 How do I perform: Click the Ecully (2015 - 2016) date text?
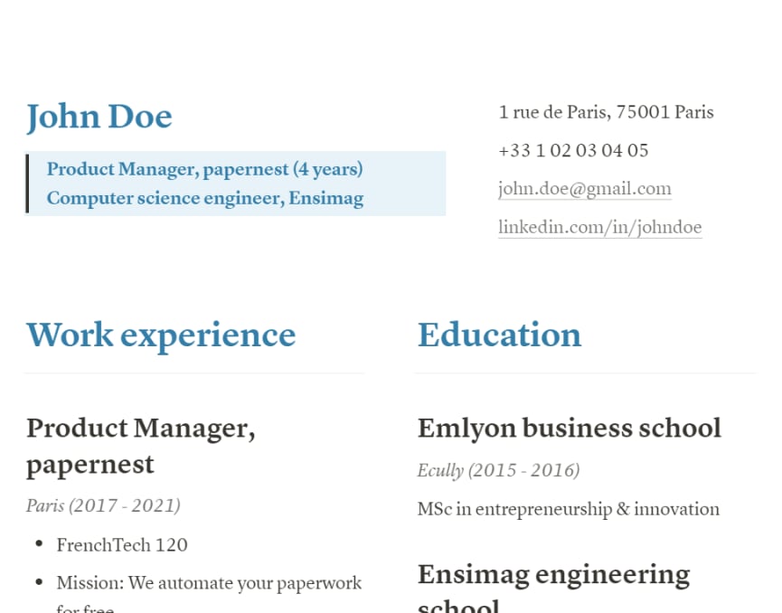499,470
